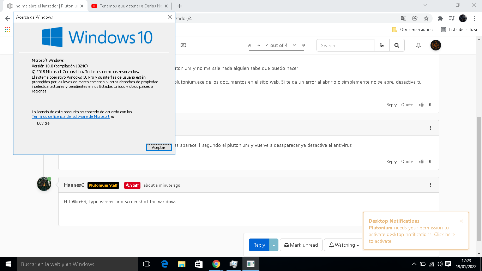Click 'Buscar en la web y en Windows' box
The image size is (482, 271).
[x=78, y=264]
